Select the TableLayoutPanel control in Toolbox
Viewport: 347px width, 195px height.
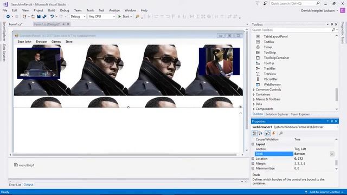pyautogui.click(x=275, y=36)
